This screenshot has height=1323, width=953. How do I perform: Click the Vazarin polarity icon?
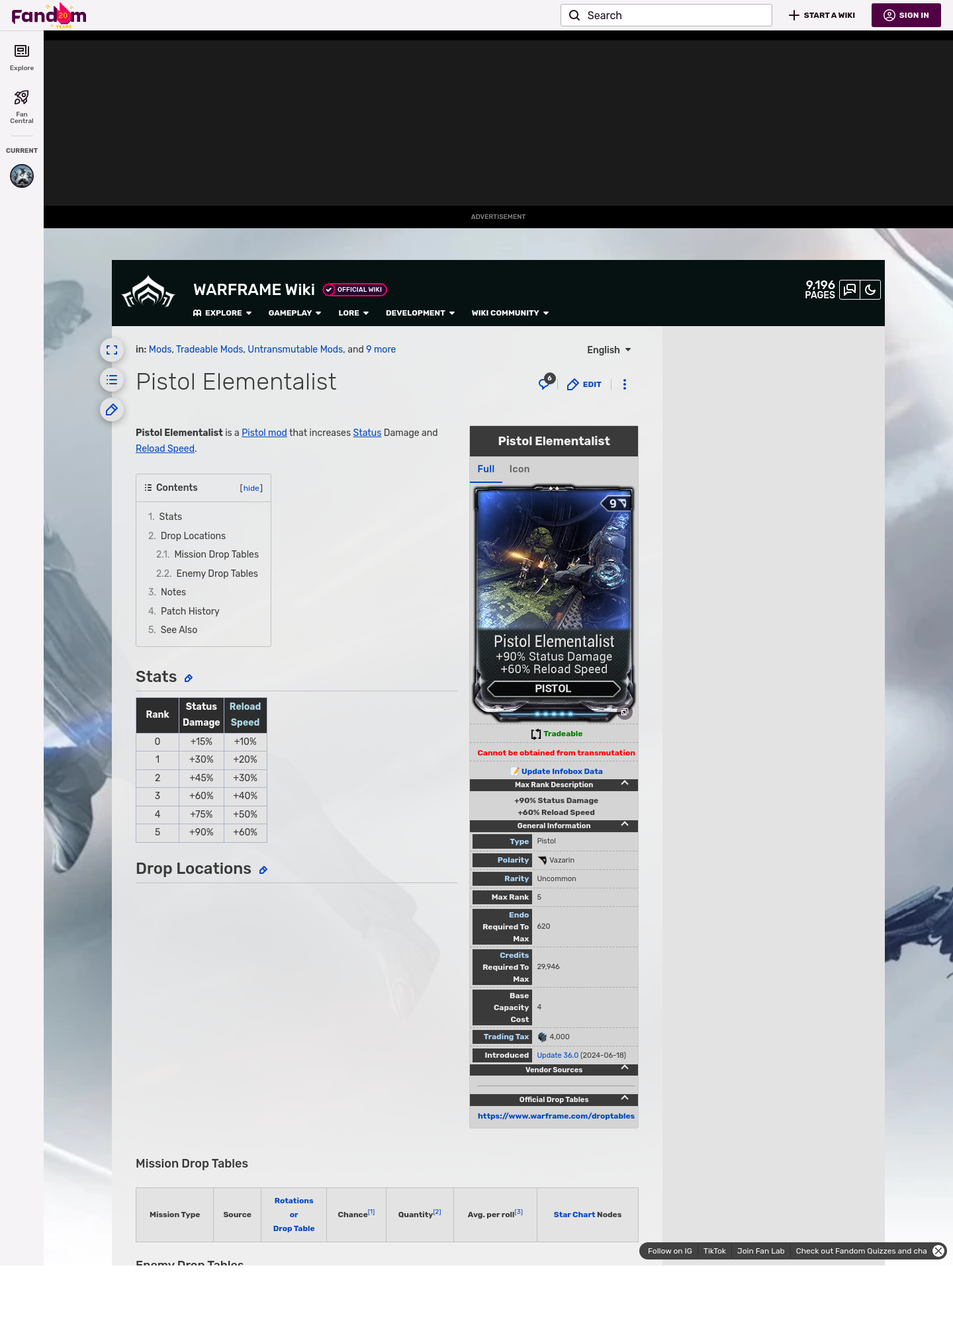pos(542,861)
